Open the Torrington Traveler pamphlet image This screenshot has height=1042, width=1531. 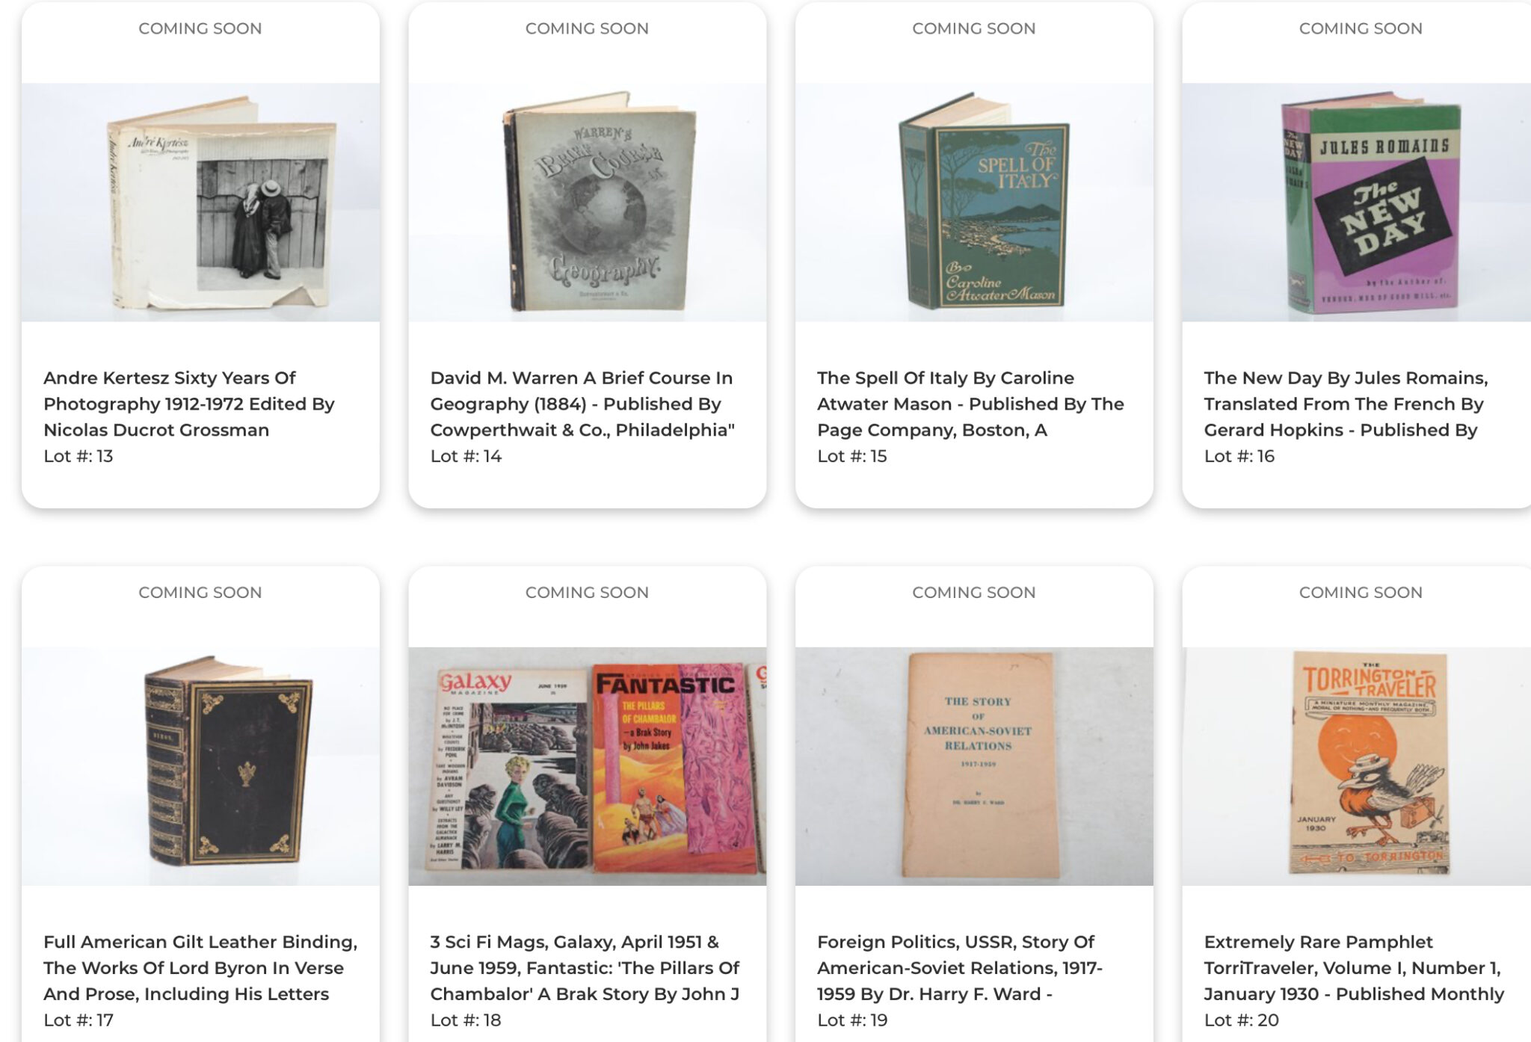(1357, 766)
